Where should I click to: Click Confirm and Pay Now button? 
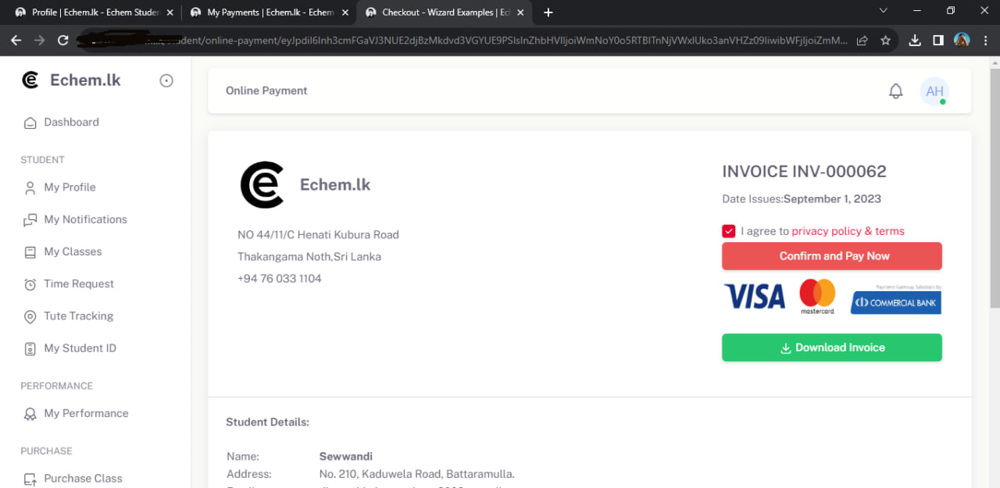point(832,256)
